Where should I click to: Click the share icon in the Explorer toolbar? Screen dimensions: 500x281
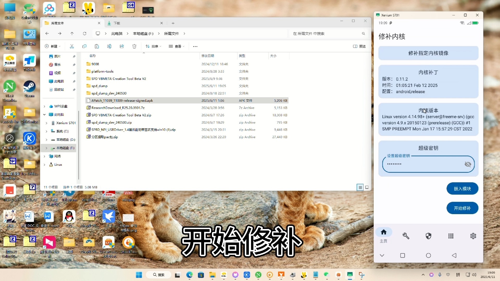click(122, 46)
